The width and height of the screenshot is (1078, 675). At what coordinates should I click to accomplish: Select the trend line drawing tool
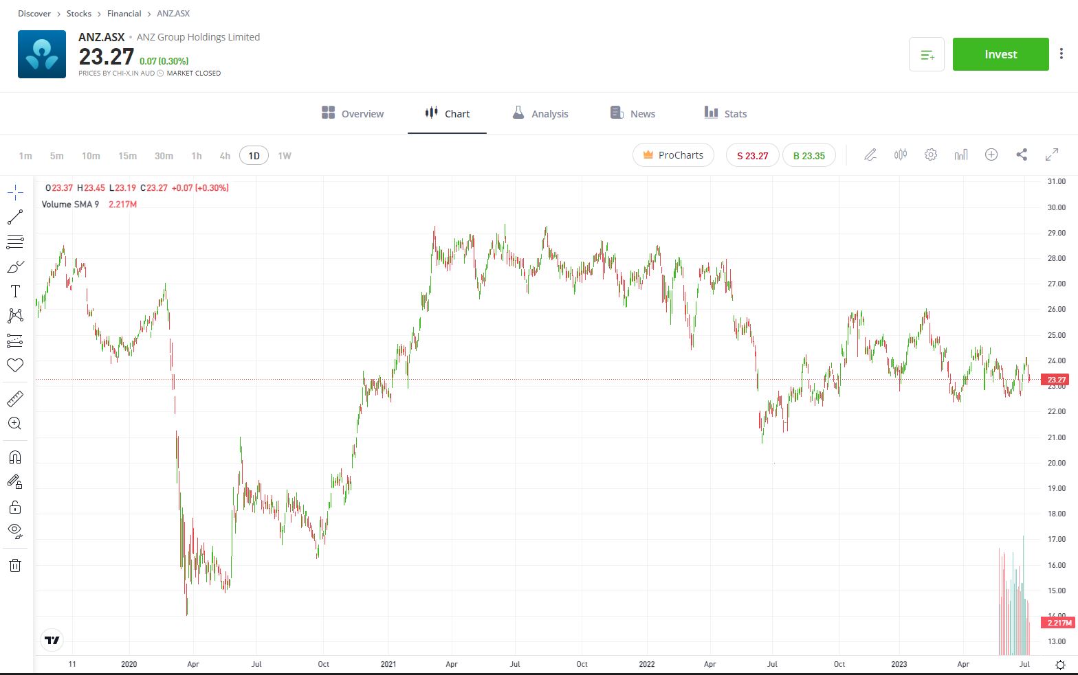coord(15,217)
